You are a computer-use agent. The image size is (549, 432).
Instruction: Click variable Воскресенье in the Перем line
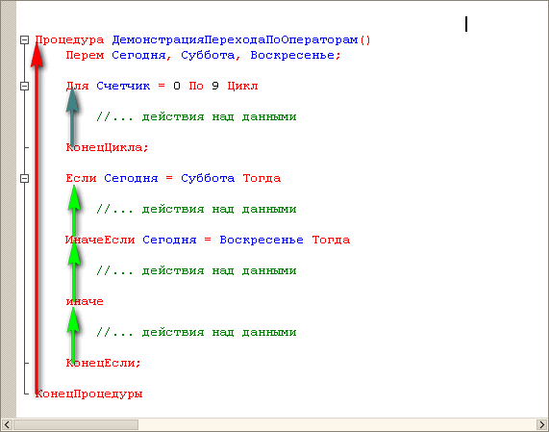292,56
